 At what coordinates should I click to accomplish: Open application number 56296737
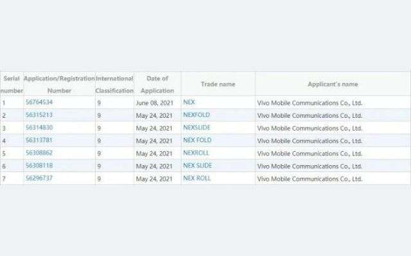[39, 178]
